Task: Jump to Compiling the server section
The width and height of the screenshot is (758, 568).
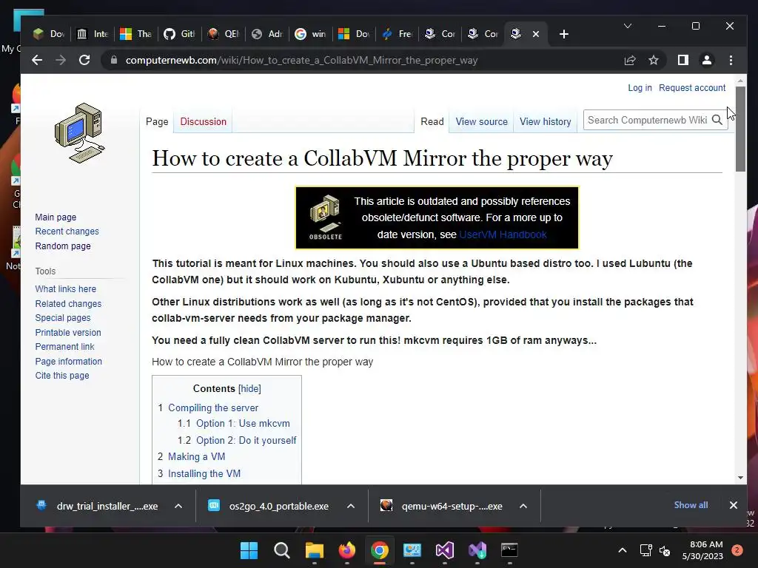Action: 213,408
